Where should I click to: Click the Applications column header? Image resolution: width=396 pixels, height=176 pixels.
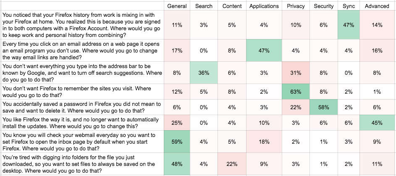pyautogui.click(x=264, y=6)
